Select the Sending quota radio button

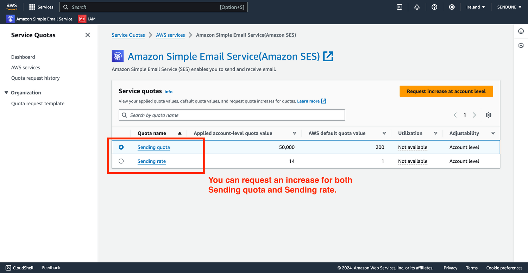(121, 147)
